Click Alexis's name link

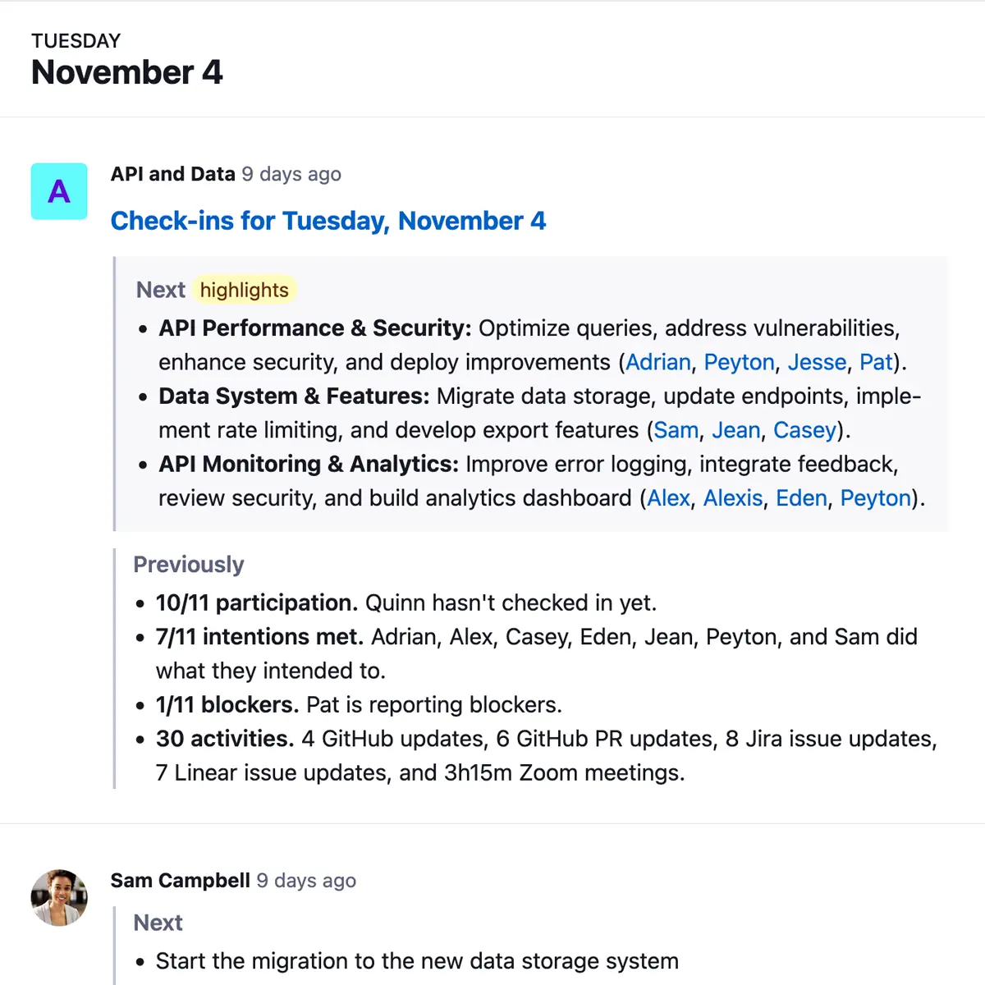(x=731, y=497)
